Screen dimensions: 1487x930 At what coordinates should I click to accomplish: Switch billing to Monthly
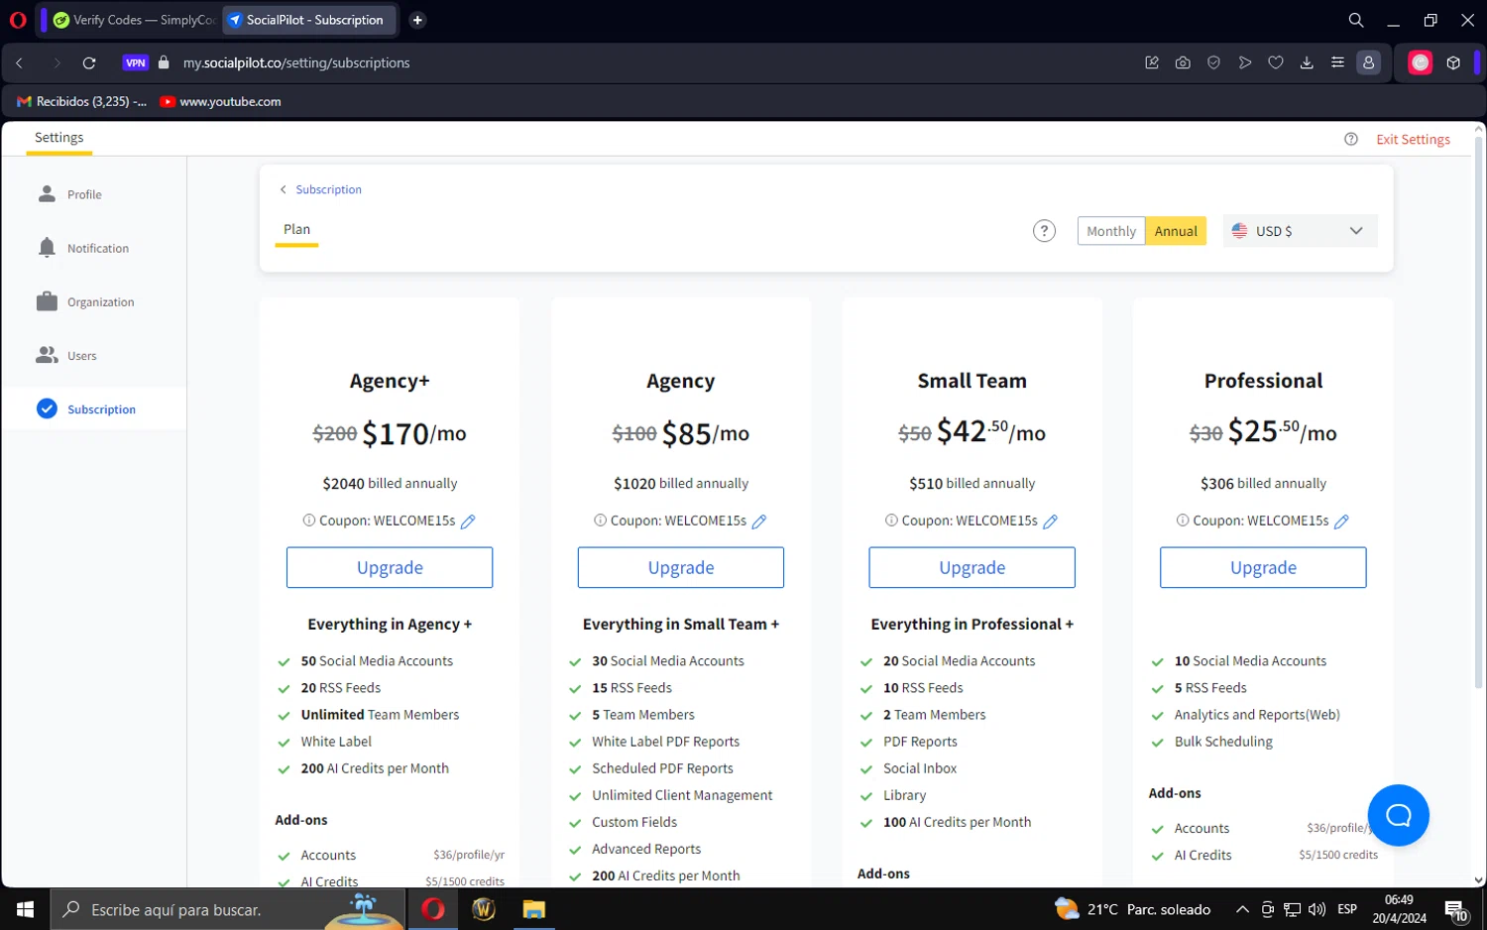1110,231
